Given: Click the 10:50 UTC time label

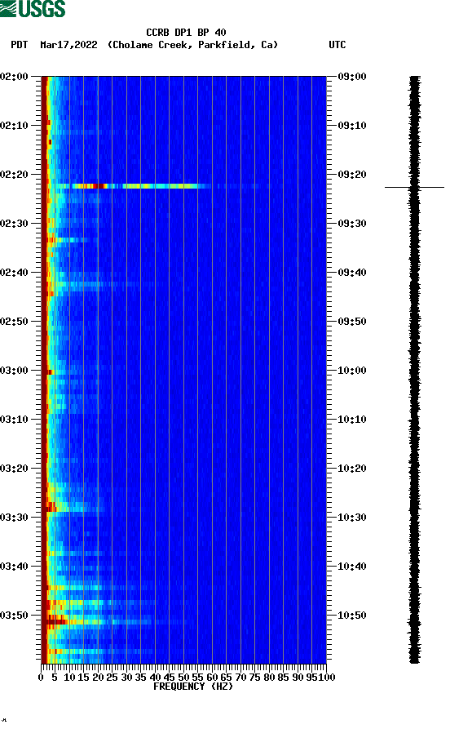Looking at the screenshot, I should point(352,615).
